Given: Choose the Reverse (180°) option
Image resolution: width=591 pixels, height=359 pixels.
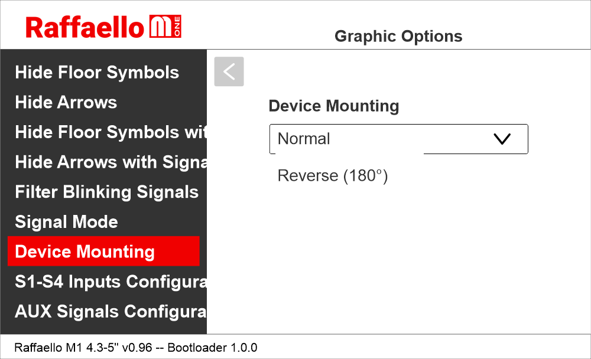Looking at the screenshot, I should click(332, 176).
